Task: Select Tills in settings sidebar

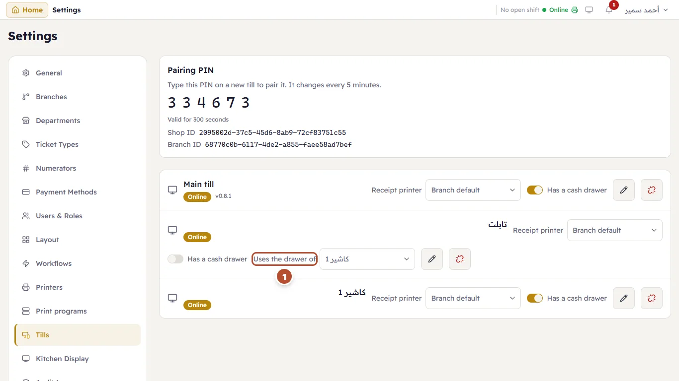Action: [78, 335]
